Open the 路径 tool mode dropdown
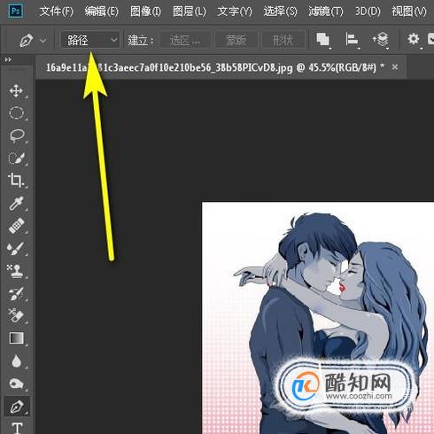This screenshot has height=434, width=434. [90, 40]
